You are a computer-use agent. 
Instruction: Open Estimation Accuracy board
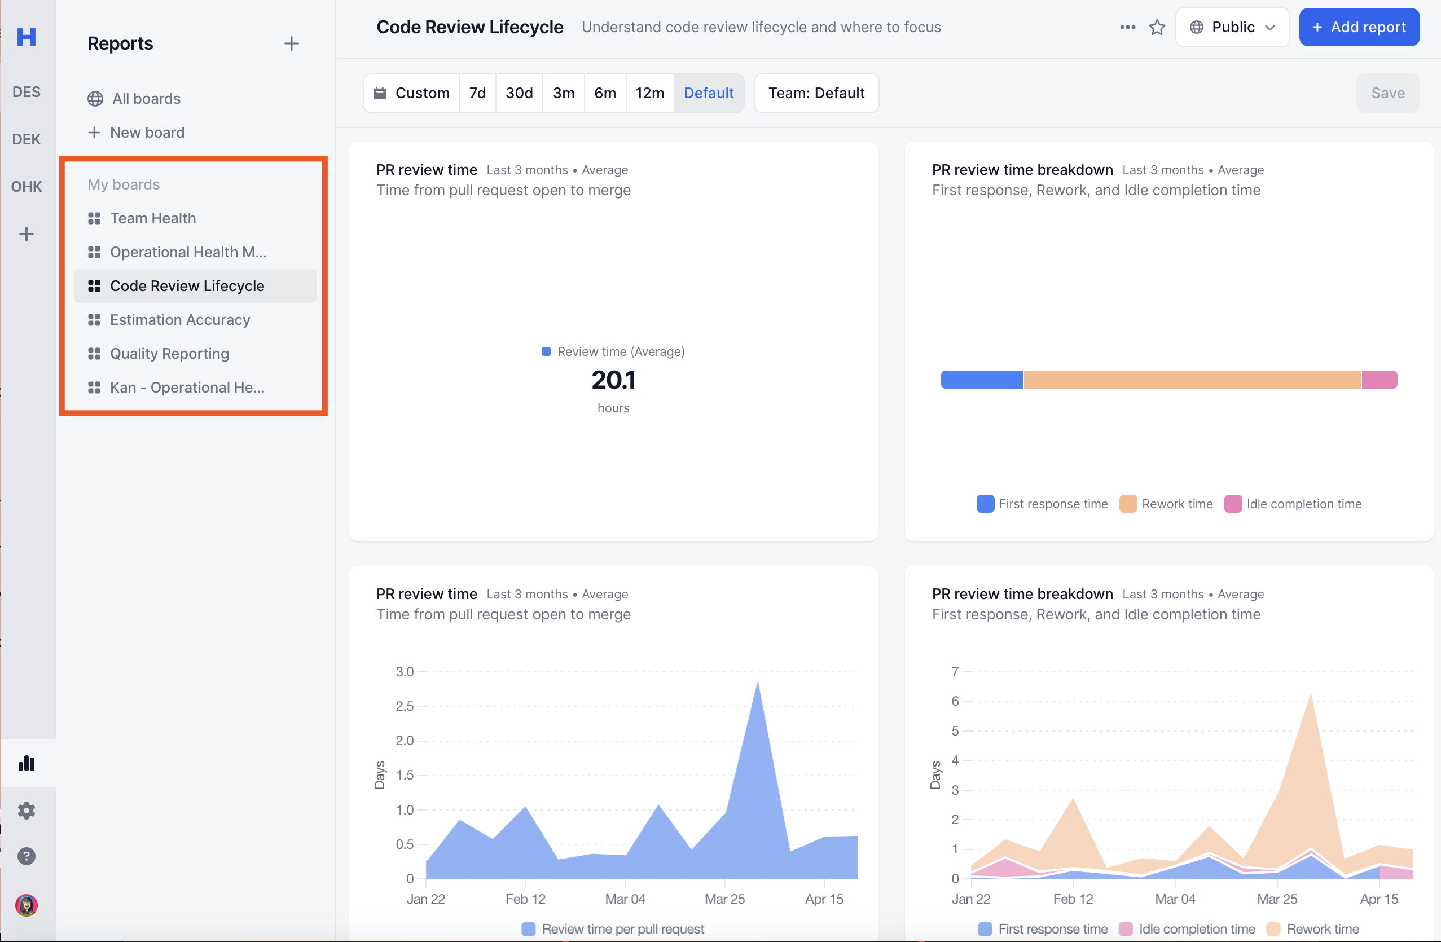tap(180, 320)
